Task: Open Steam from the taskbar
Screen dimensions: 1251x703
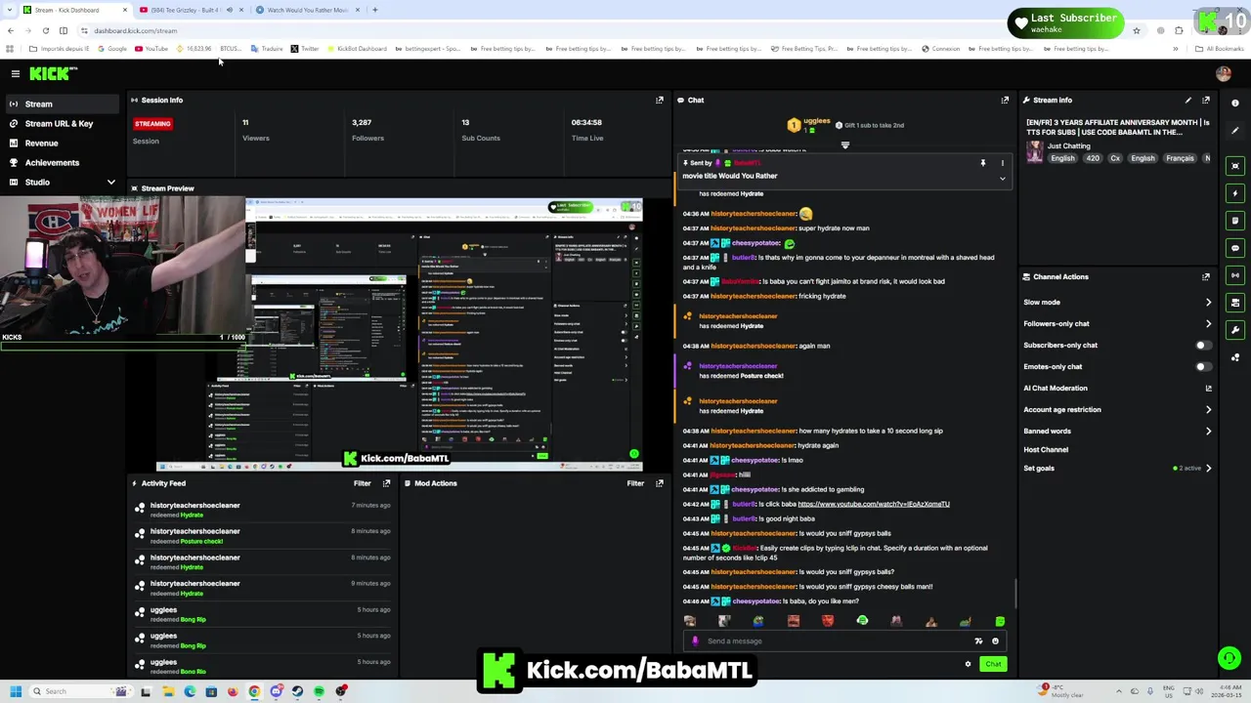Action: [x=298, y=691]
